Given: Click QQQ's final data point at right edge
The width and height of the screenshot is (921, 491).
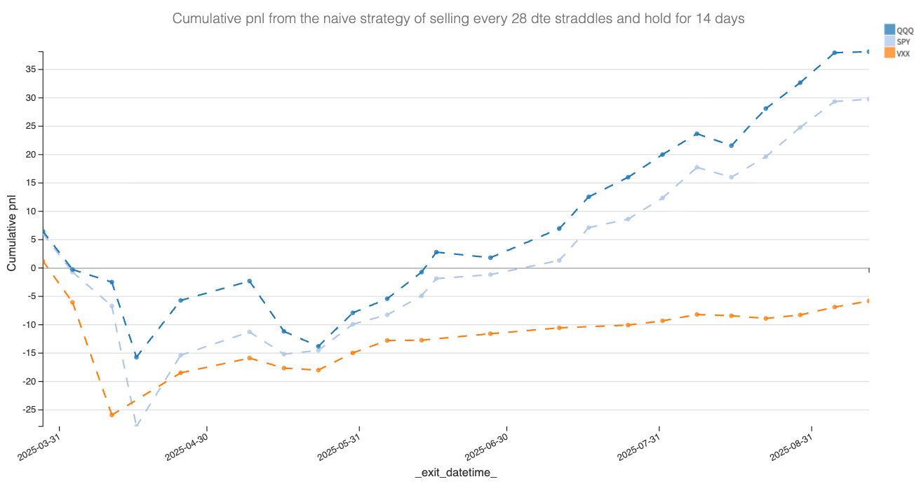Looking at the screenshot, I should point(868,52).
